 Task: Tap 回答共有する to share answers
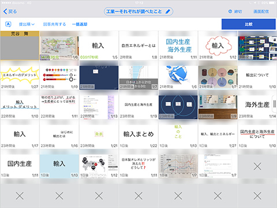click(54, 24)
